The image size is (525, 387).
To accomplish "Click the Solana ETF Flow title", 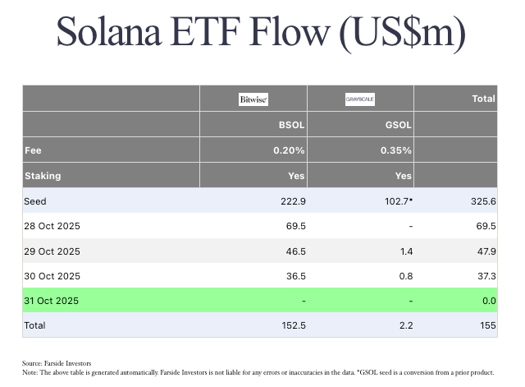I will pos(262,34).
